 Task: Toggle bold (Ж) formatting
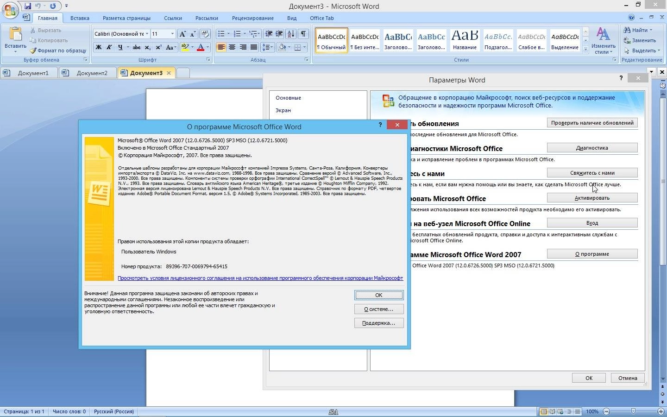(x=98, y=47)
